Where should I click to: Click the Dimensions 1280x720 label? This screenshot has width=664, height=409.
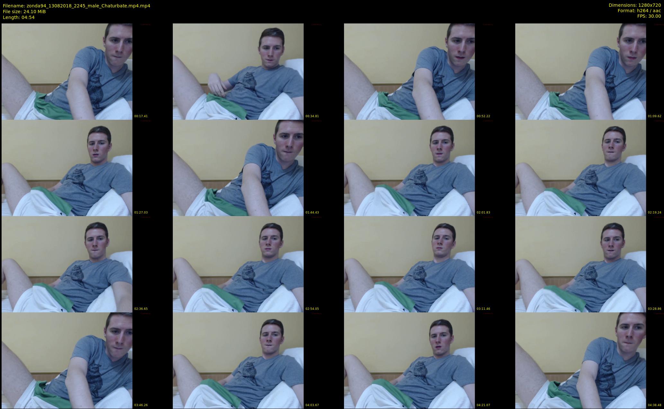(634, 5)
